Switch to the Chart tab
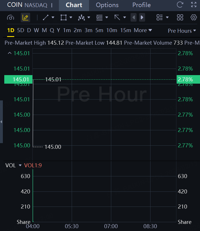 (x=74, y=5)
